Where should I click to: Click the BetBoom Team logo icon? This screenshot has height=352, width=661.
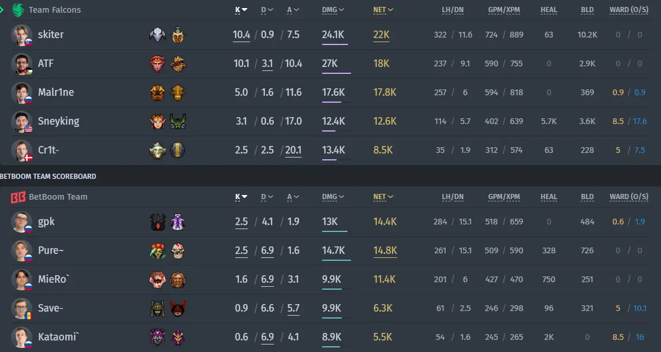pos(18,197)
